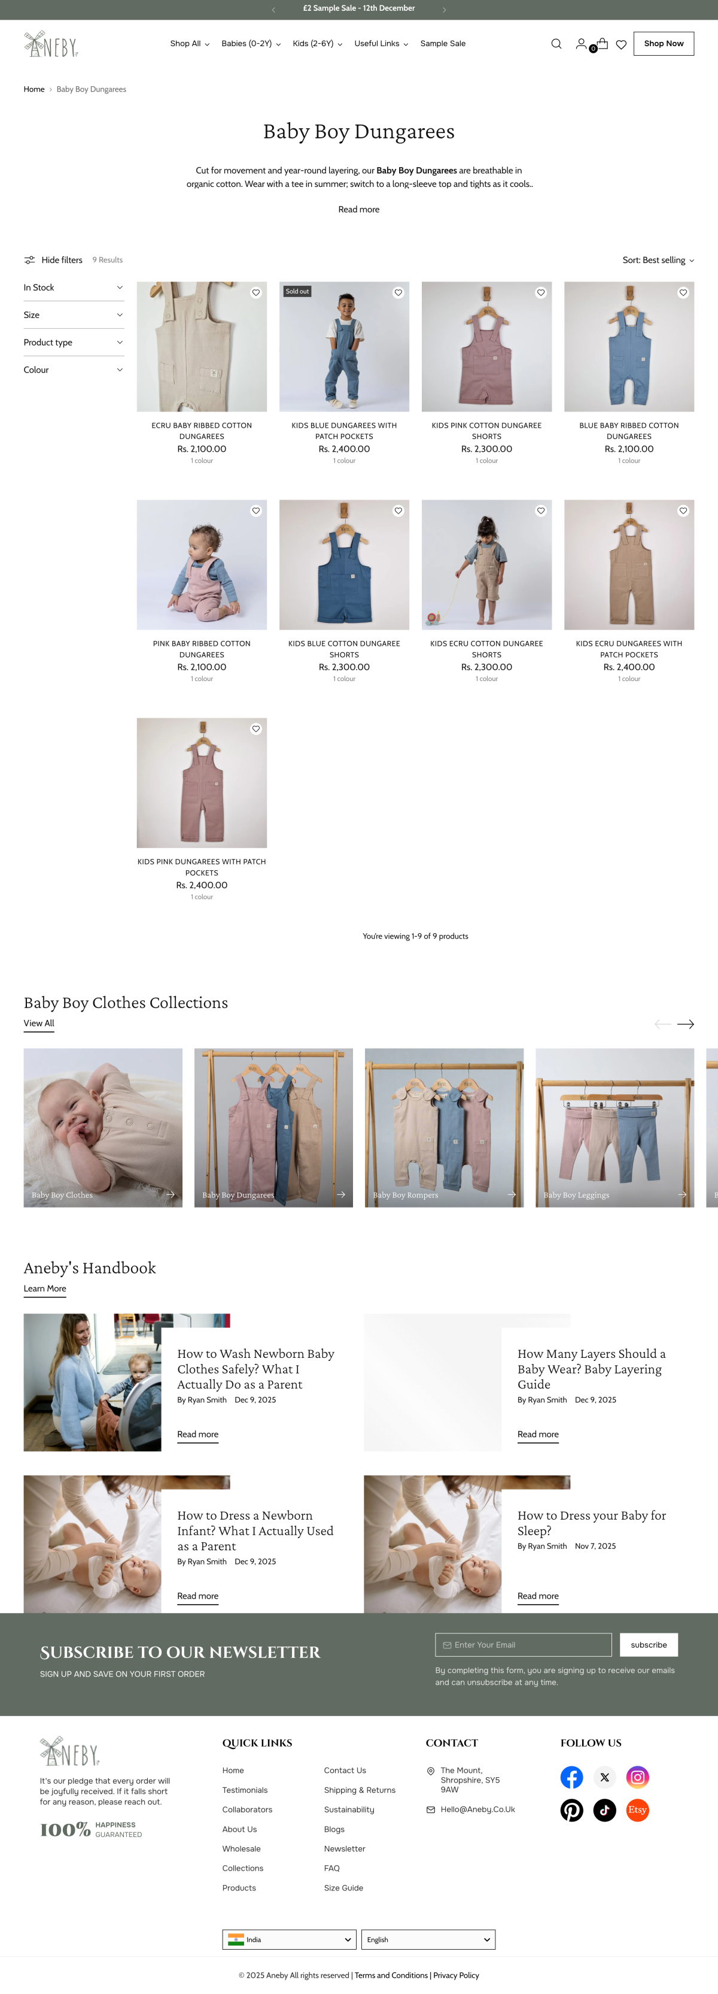The image size is (718, 1994).
Task: Open the shopping bag cart icon
Action: (601, 44)
